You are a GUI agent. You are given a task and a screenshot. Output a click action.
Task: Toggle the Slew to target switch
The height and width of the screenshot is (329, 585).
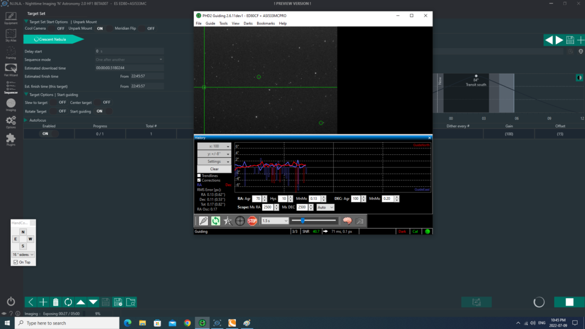tap(58, 102)
